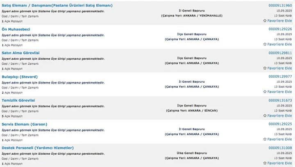This screenshot has width=295, height=167.
Task: Click the star icon for Temizlik Görevlisi
Action: tap(265, 115)
